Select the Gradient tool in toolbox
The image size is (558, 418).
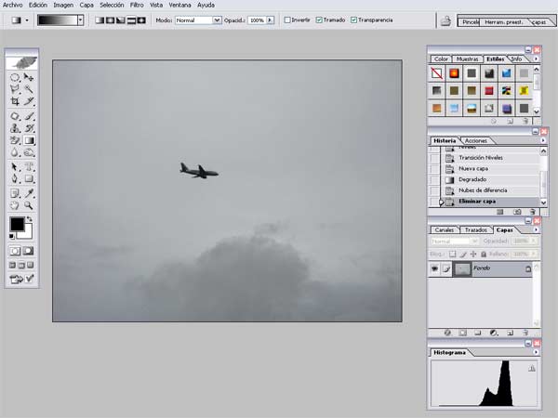(29, 141)
